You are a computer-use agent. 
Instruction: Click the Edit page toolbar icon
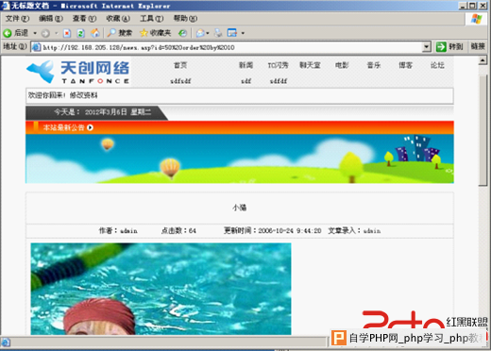click(x=232, y=33)
